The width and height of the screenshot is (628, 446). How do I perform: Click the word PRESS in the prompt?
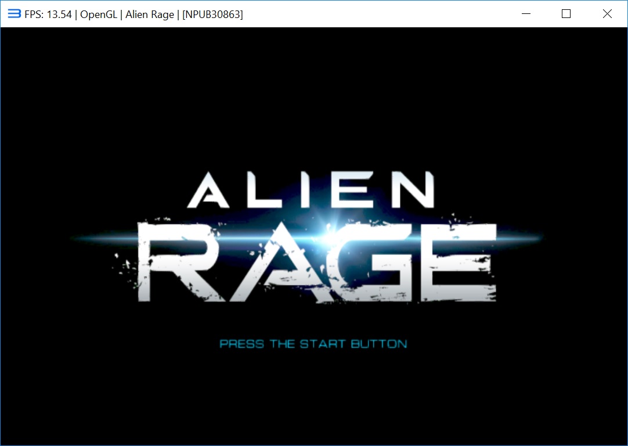(241, 344)
